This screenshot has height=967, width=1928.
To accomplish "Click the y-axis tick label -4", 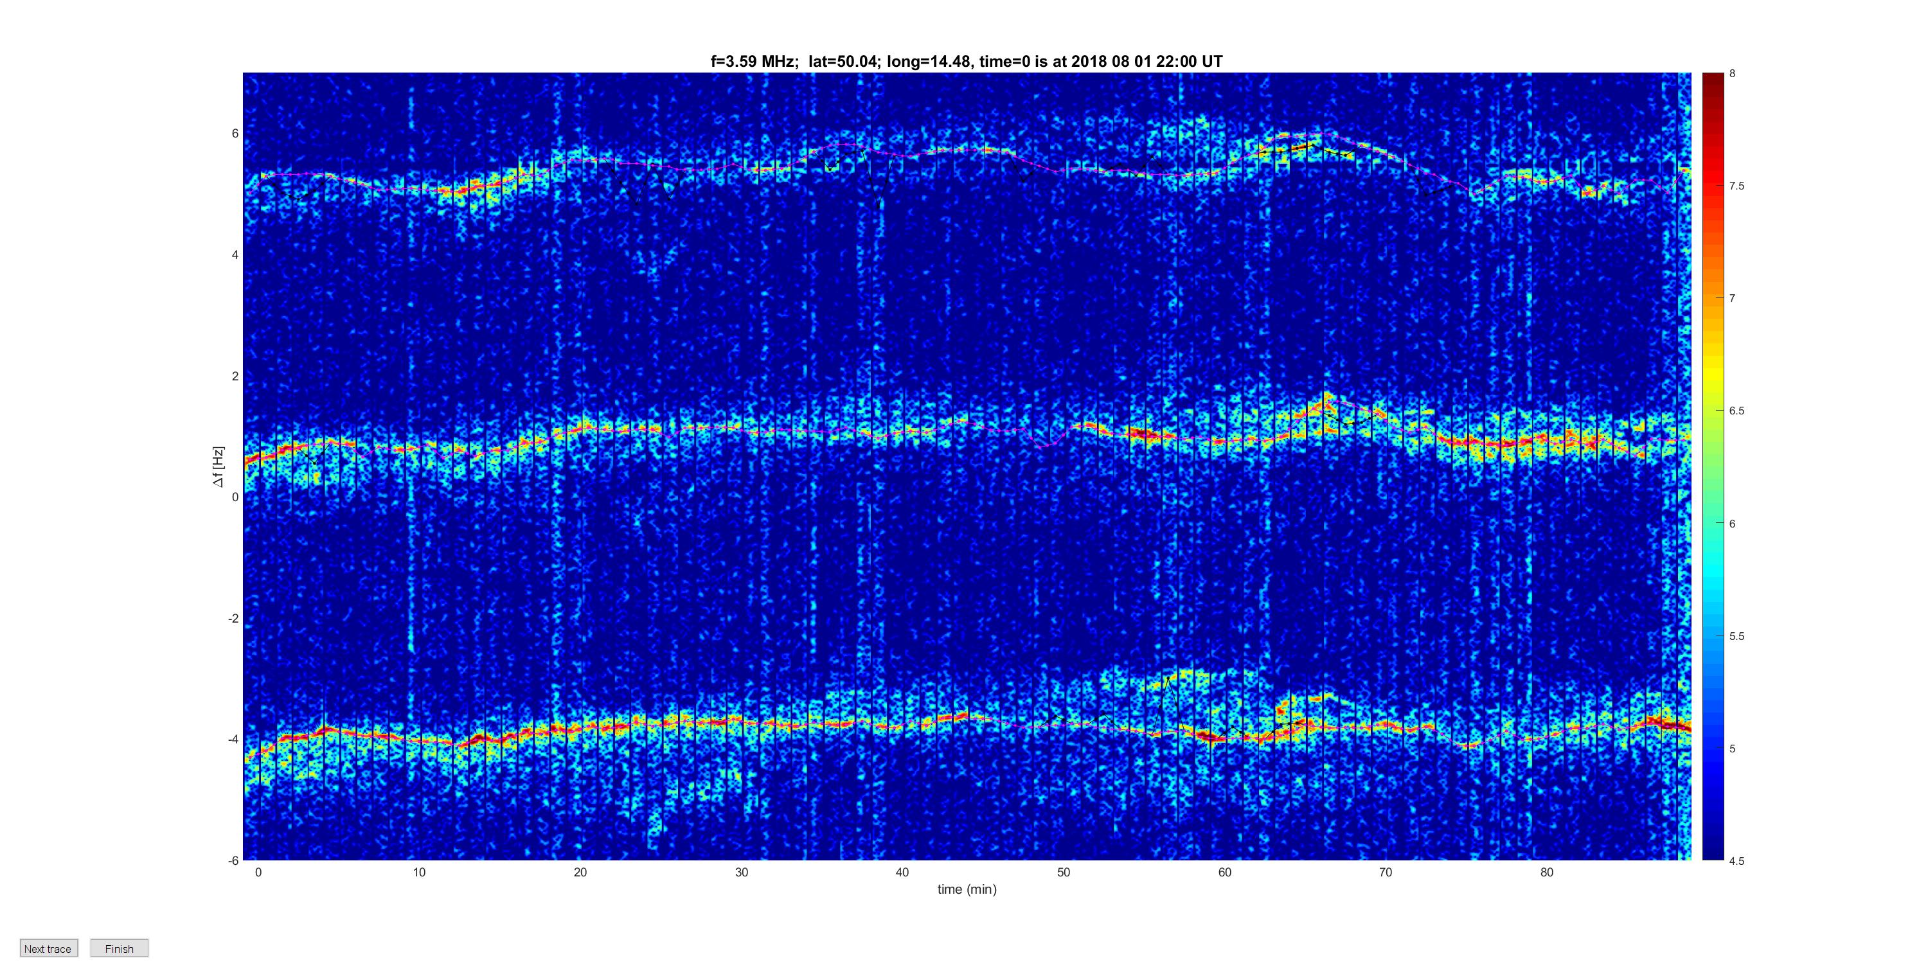I will click(x=233, y=740).
